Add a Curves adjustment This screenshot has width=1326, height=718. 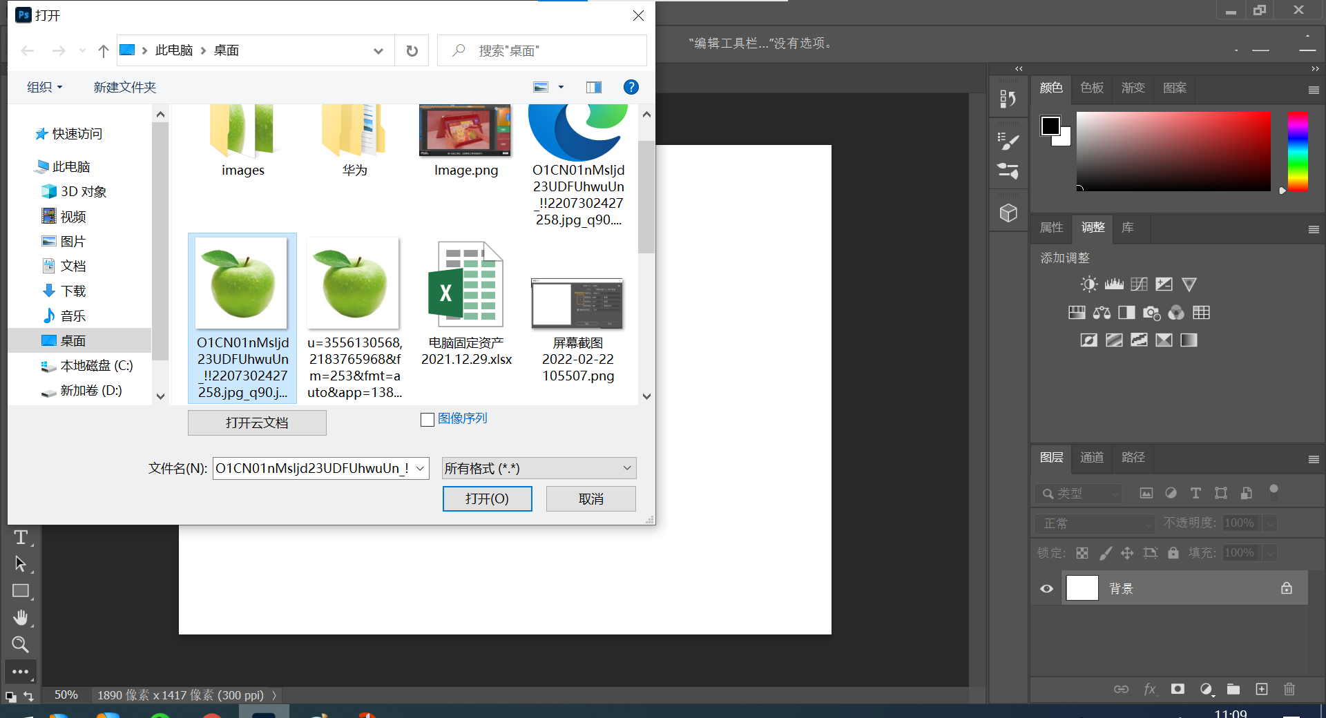pos(1139,284)
